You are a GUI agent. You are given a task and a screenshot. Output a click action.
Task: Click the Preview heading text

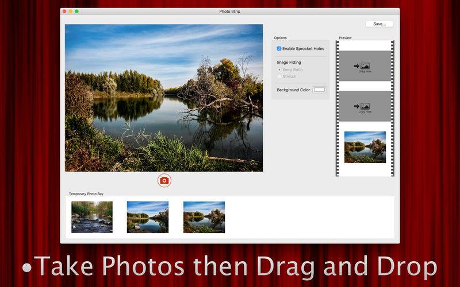345,38
